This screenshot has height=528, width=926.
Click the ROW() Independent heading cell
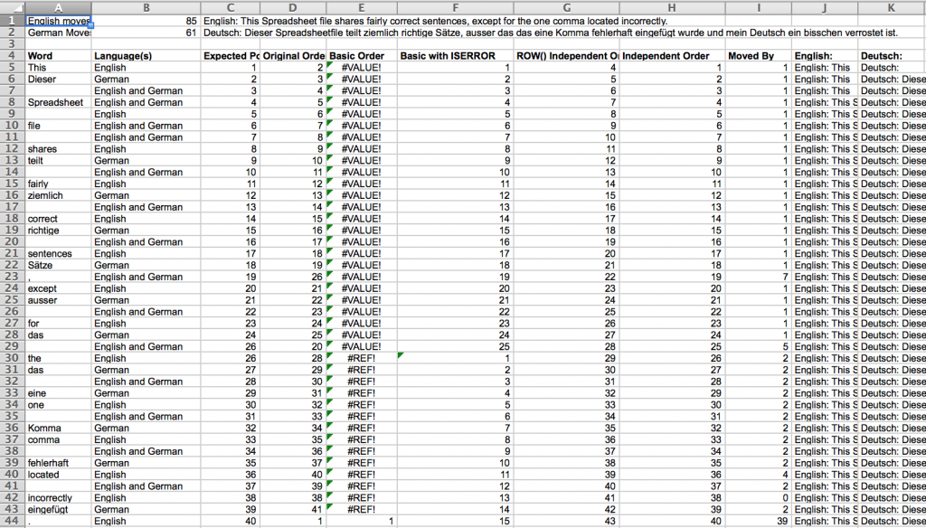[566, 56]
